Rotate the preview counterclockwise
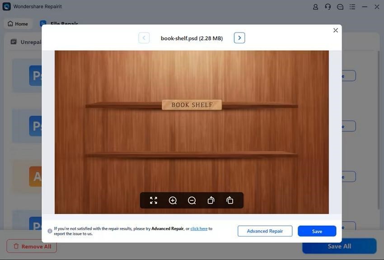This screenshot has height=260, width=384. click(x=211, y=200)
